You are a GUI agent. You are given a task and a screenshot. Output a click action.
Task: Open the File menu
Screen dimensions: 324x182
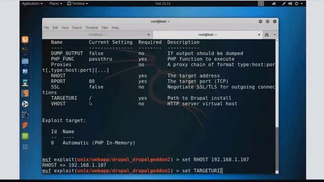pyautogui.click(x=46, y=28)
